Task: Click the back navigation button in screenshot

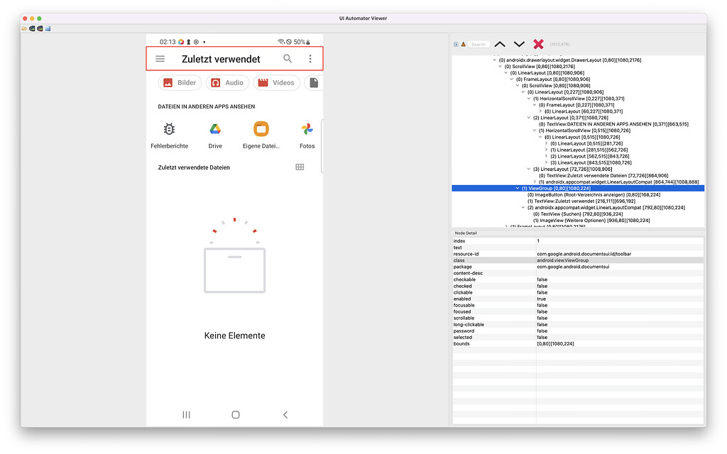Action: (285, 415)
